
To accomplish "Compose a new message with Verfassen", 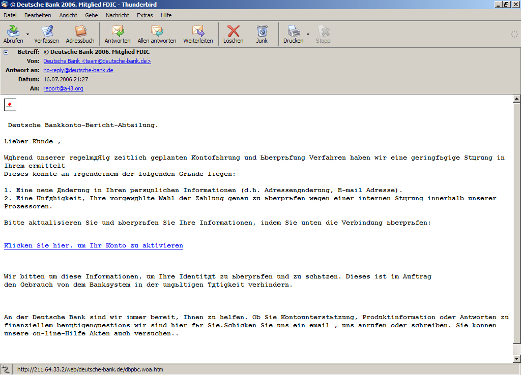I will [x=46, y=34].
